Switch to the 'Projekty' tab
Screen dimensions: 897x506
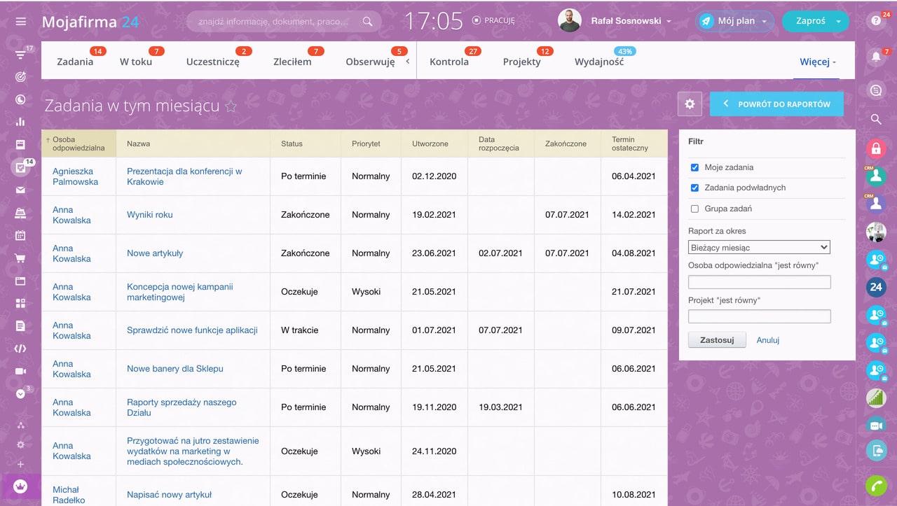tap(521, 62)
